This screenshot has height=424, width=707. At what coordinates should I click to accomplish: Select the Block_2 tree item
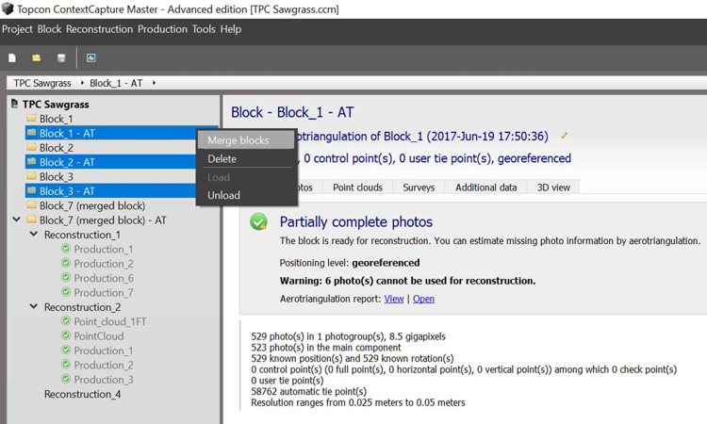click(56, 147)
